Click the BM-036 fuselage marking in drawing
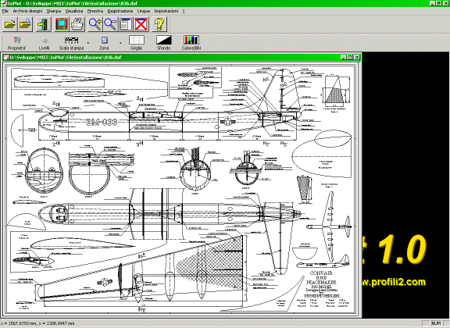The image size is (450, 328). [x=102, y=123]
